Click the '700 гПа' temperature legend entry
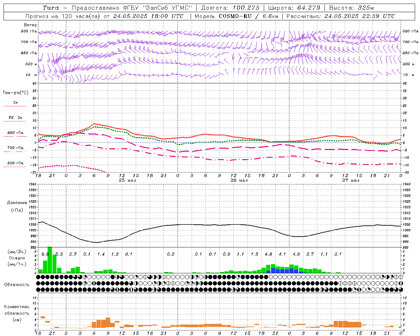 point(15,148)
